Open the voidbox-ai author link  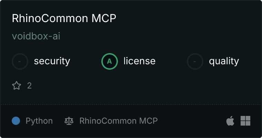[x=36, y=36]
